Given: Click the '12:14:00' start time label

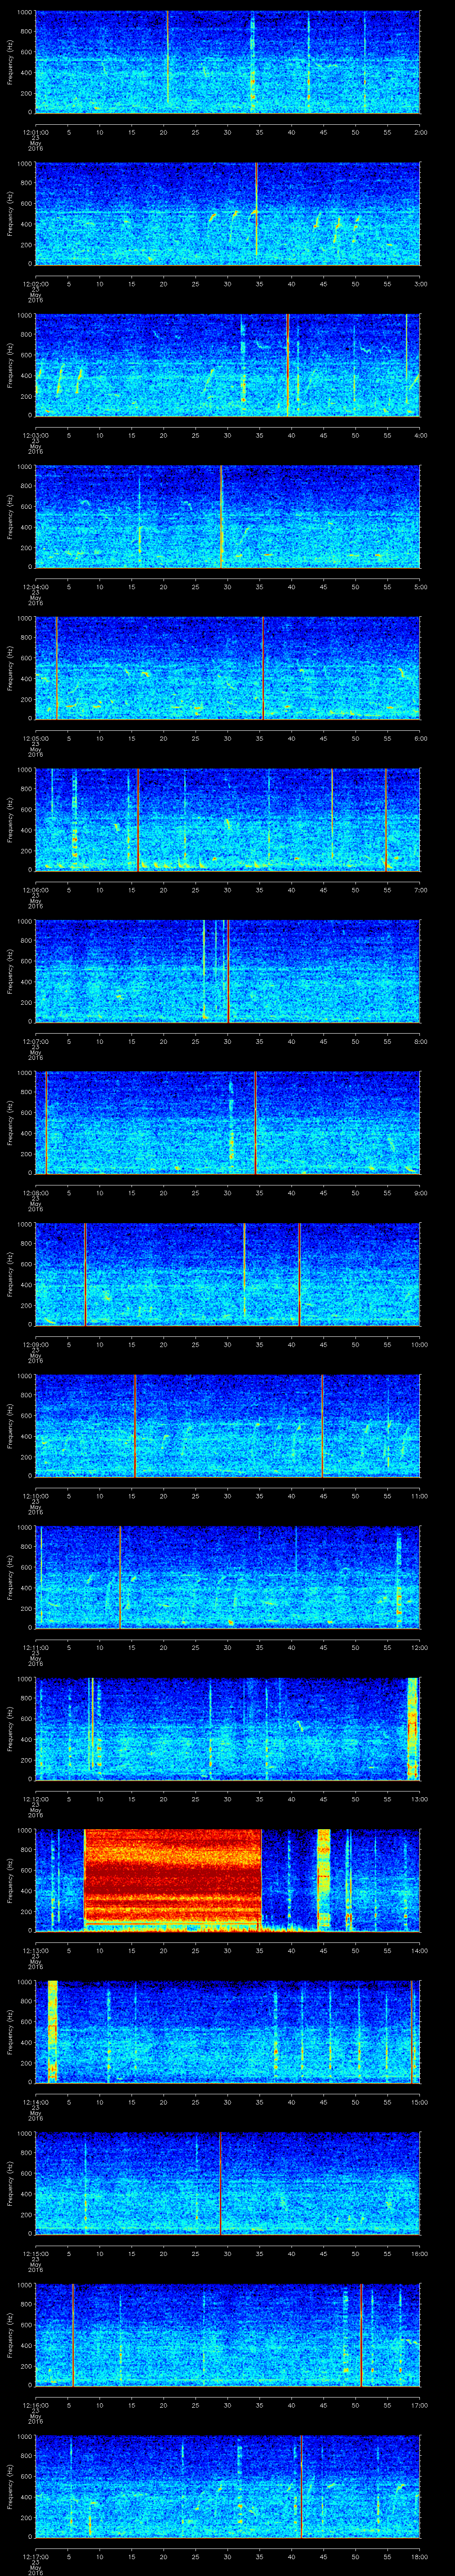Looking at the screenshot, I should point(35,2102).
